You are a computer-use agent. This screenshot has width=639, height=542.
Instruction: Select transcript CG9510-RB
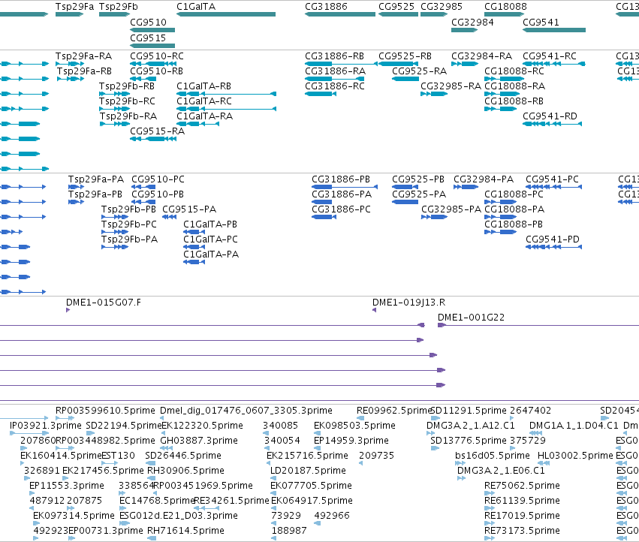click(156, 71)
